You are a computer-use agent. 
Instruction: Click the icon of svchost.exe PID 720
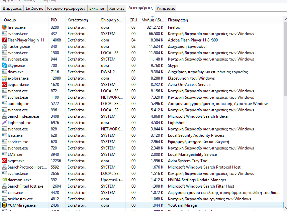point(4,148)
